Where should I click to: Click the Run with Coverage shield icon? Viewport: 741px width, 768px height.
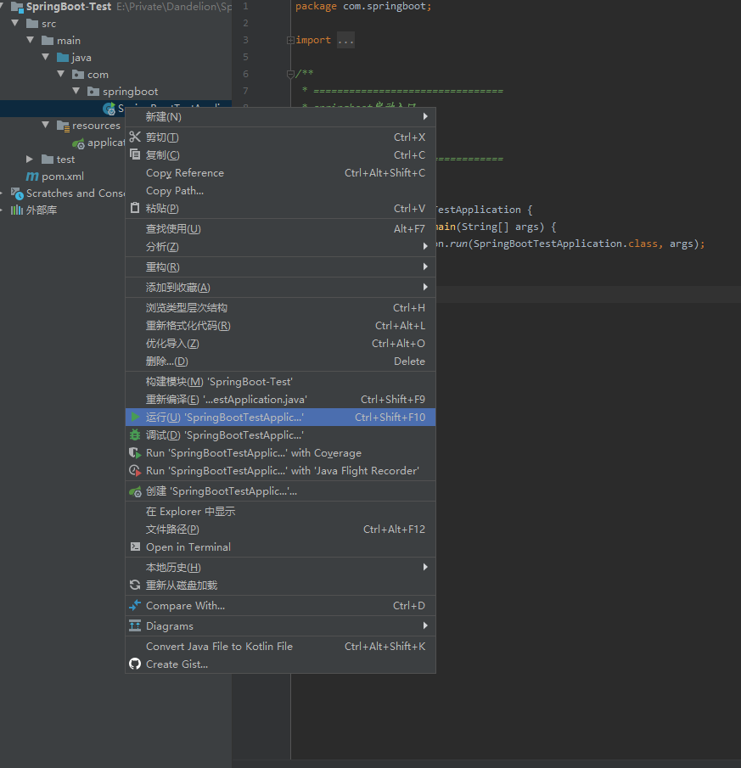135,453
